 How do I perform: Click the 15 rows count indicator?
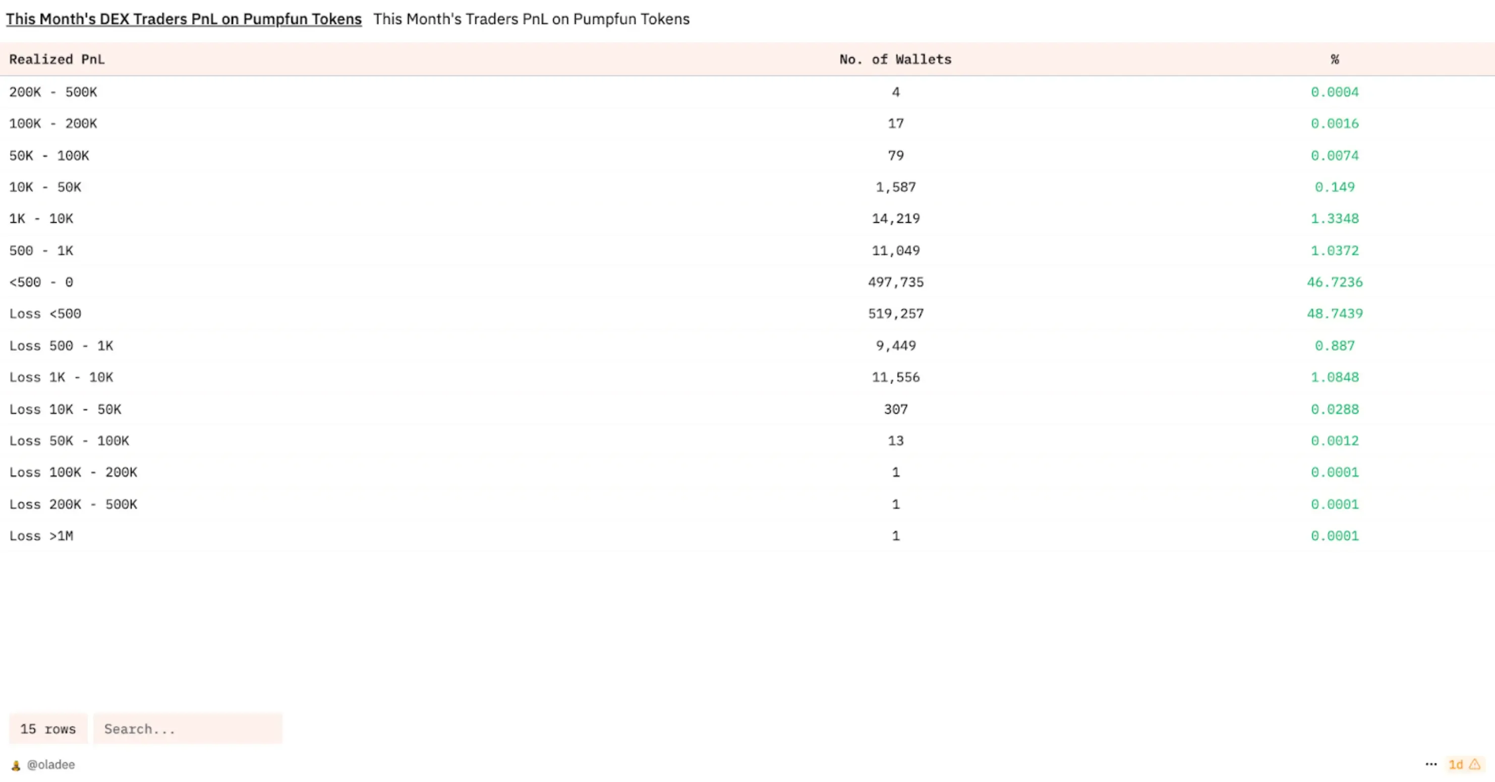(x=48, y=729)
